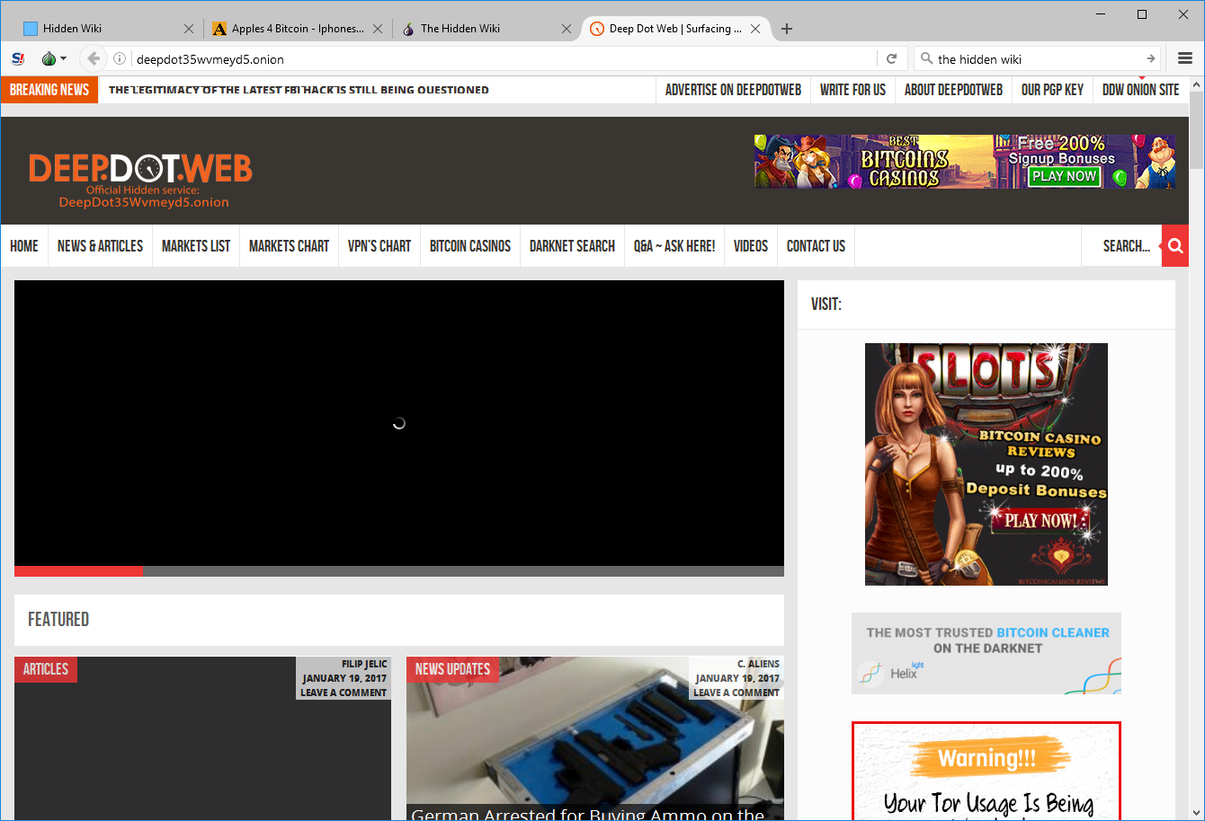Image resolution: width=1205 pixels, height=821 pixels.
Task: Open VIDEOS menu item
Action: (751, 246)
